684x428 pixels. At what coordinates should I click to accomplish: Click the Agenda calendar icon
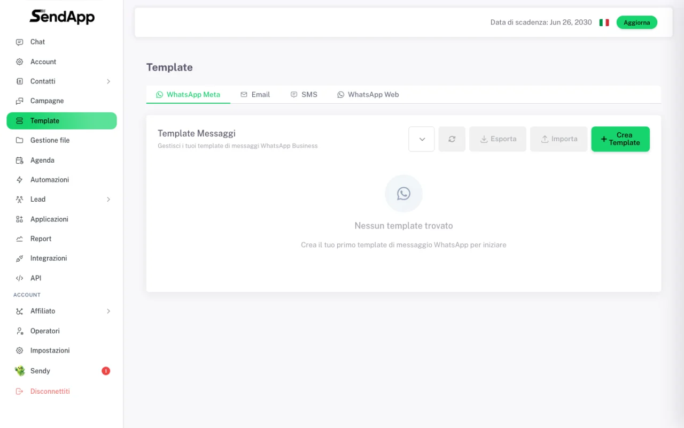(x=20, y=160)
